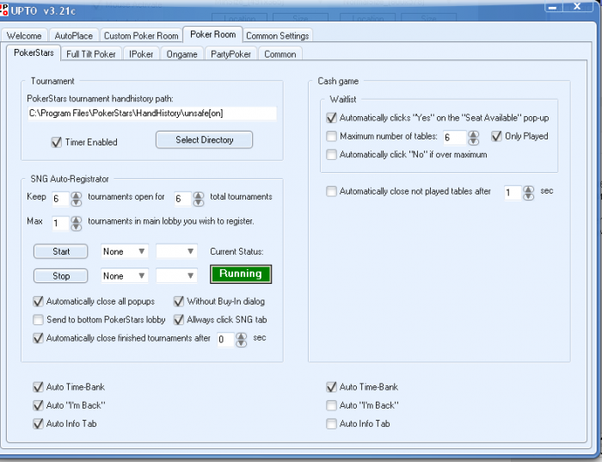Toggle cash game Auto Time-Bank checkbox on right
Viewport: 602px width, 462px height.
(x=331, y=387)
